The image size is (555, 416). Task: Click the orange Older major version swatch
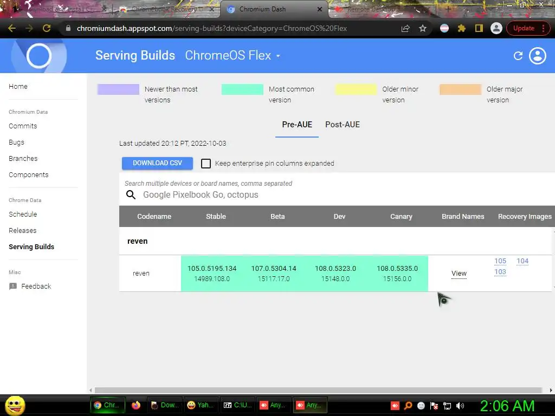coord(461,89)
